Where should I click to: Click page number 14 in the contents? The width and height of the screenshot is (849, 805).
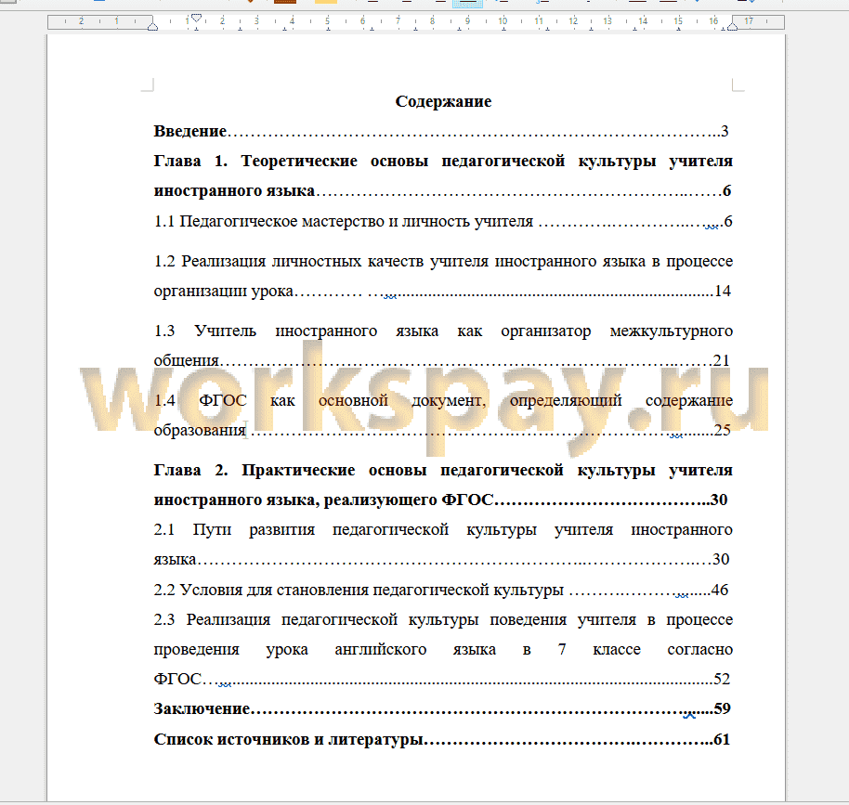(x=723, y=292)
